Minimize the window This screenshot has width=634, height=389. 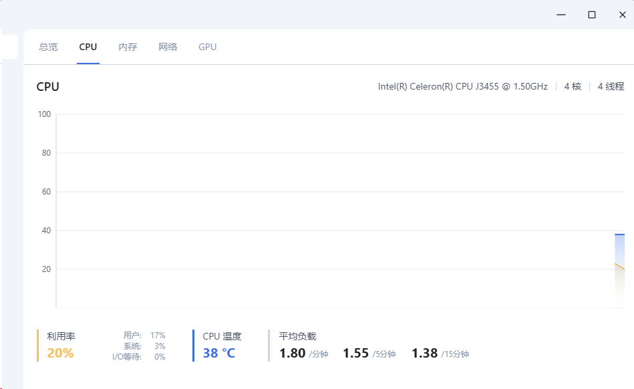click(561, 15)
